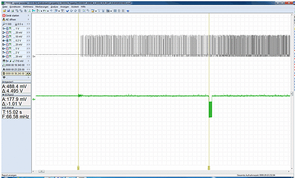Click Report anzeigen in status bar

[9, 175]
